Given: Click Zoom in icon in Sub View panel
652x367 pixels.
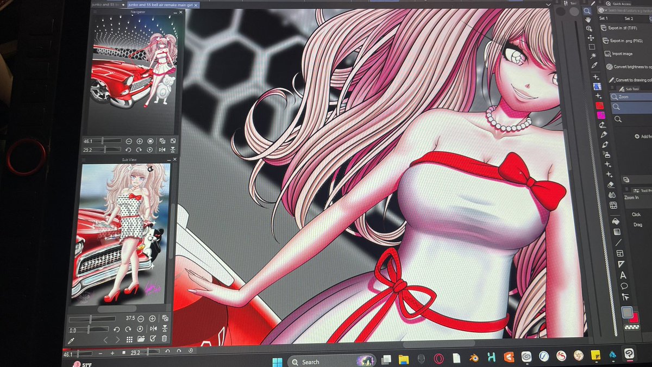Looking at the screenshot, I should point(152,319).
